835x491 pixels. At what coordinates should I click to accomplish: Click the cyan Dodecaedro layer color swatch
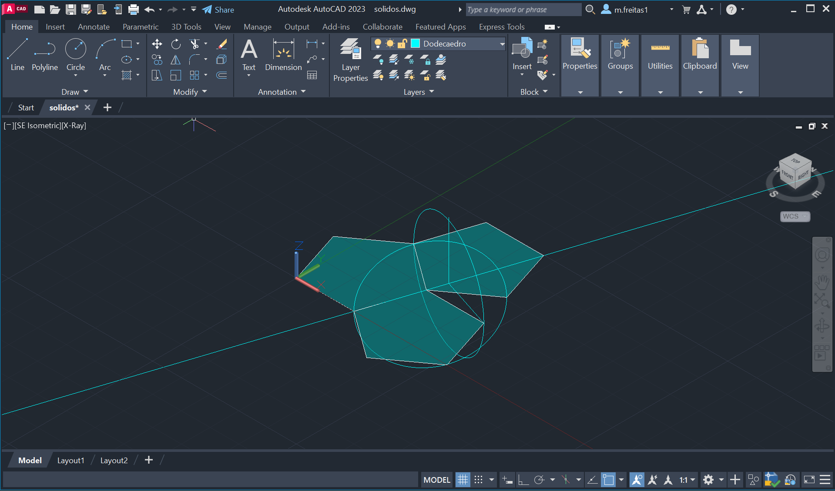pyautogui.click(x=416, y=43)
